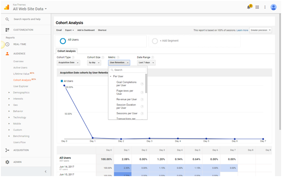The height and width of the screenshot is (177, 282).
Task: Select Session Duration per User metric
Action: 126,106
